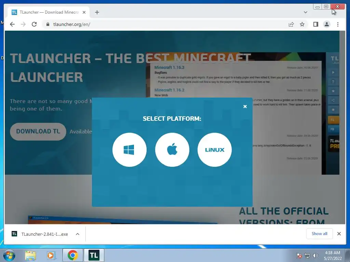Choose the Windows platform icon
The width and height of the screenshot is (350, 262).
(130, 150)
